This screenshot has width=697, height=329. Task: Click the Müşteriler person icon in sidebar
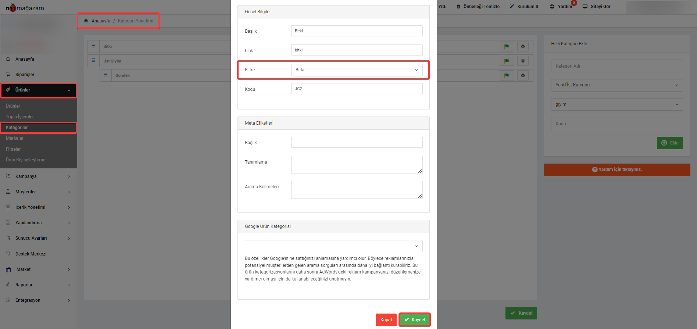[8, 192]
